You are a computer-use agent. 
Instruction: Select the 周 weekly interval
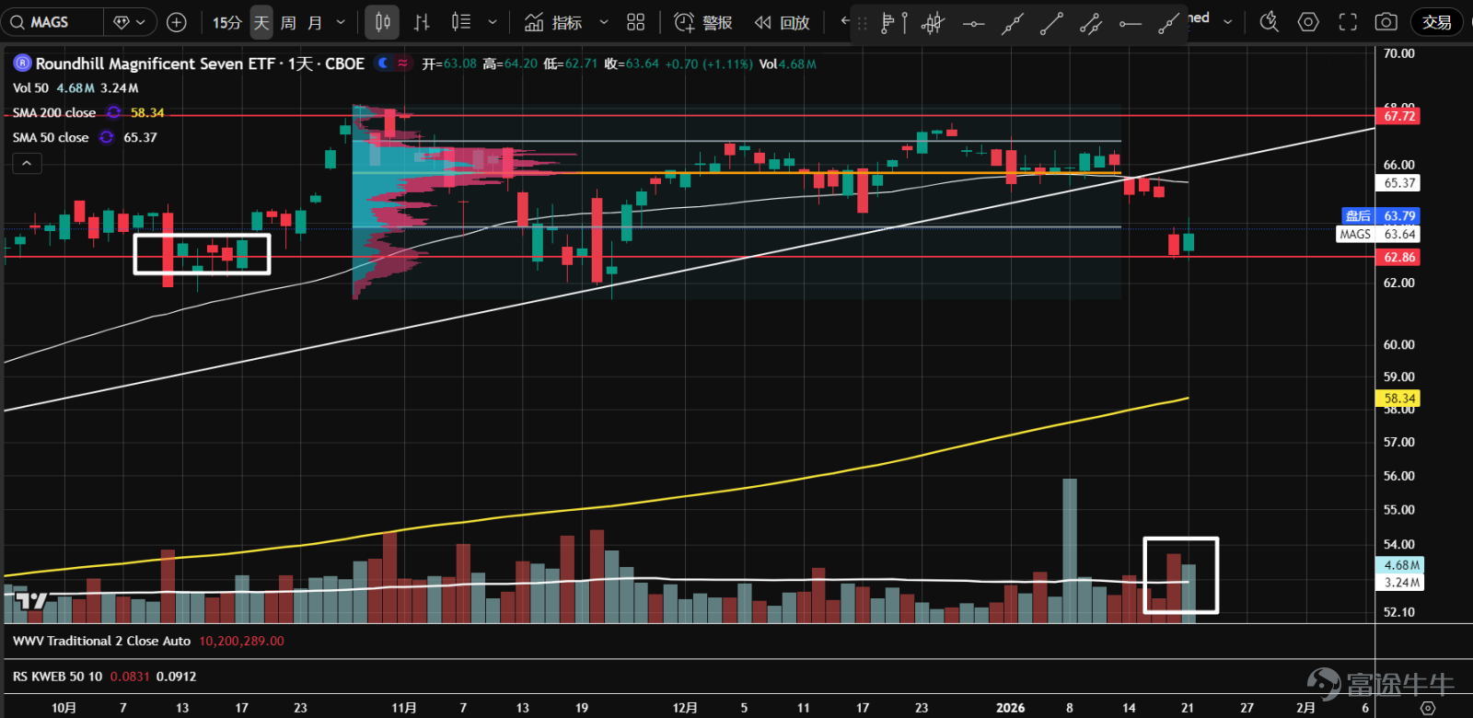tap(288, 22)
